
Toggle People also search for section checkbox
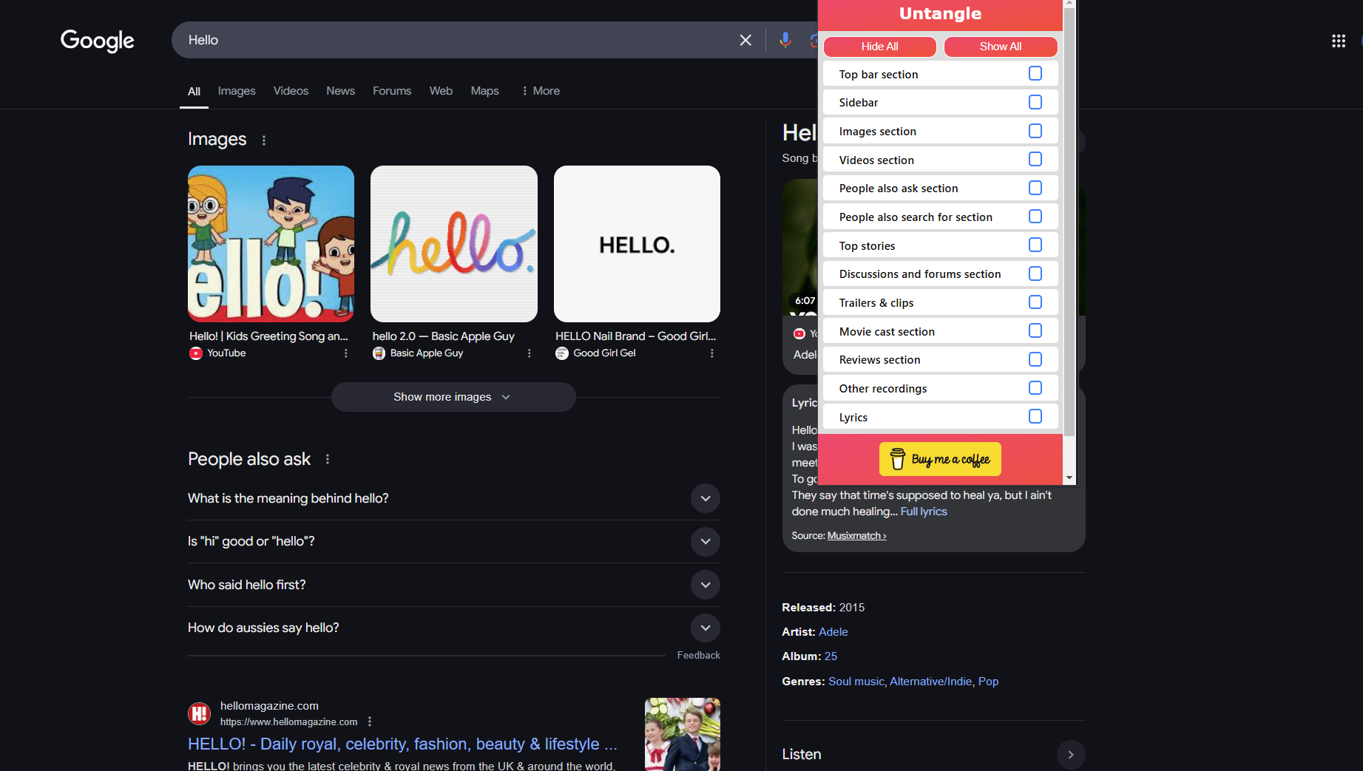coord(1035,217)
